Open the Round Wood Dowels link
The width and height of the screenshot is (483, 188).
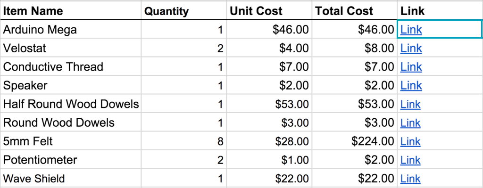coord(410,123)
